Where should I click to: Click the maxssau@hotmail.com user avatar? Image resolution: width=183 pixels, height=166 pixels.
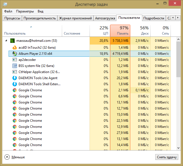click(12, 41)
